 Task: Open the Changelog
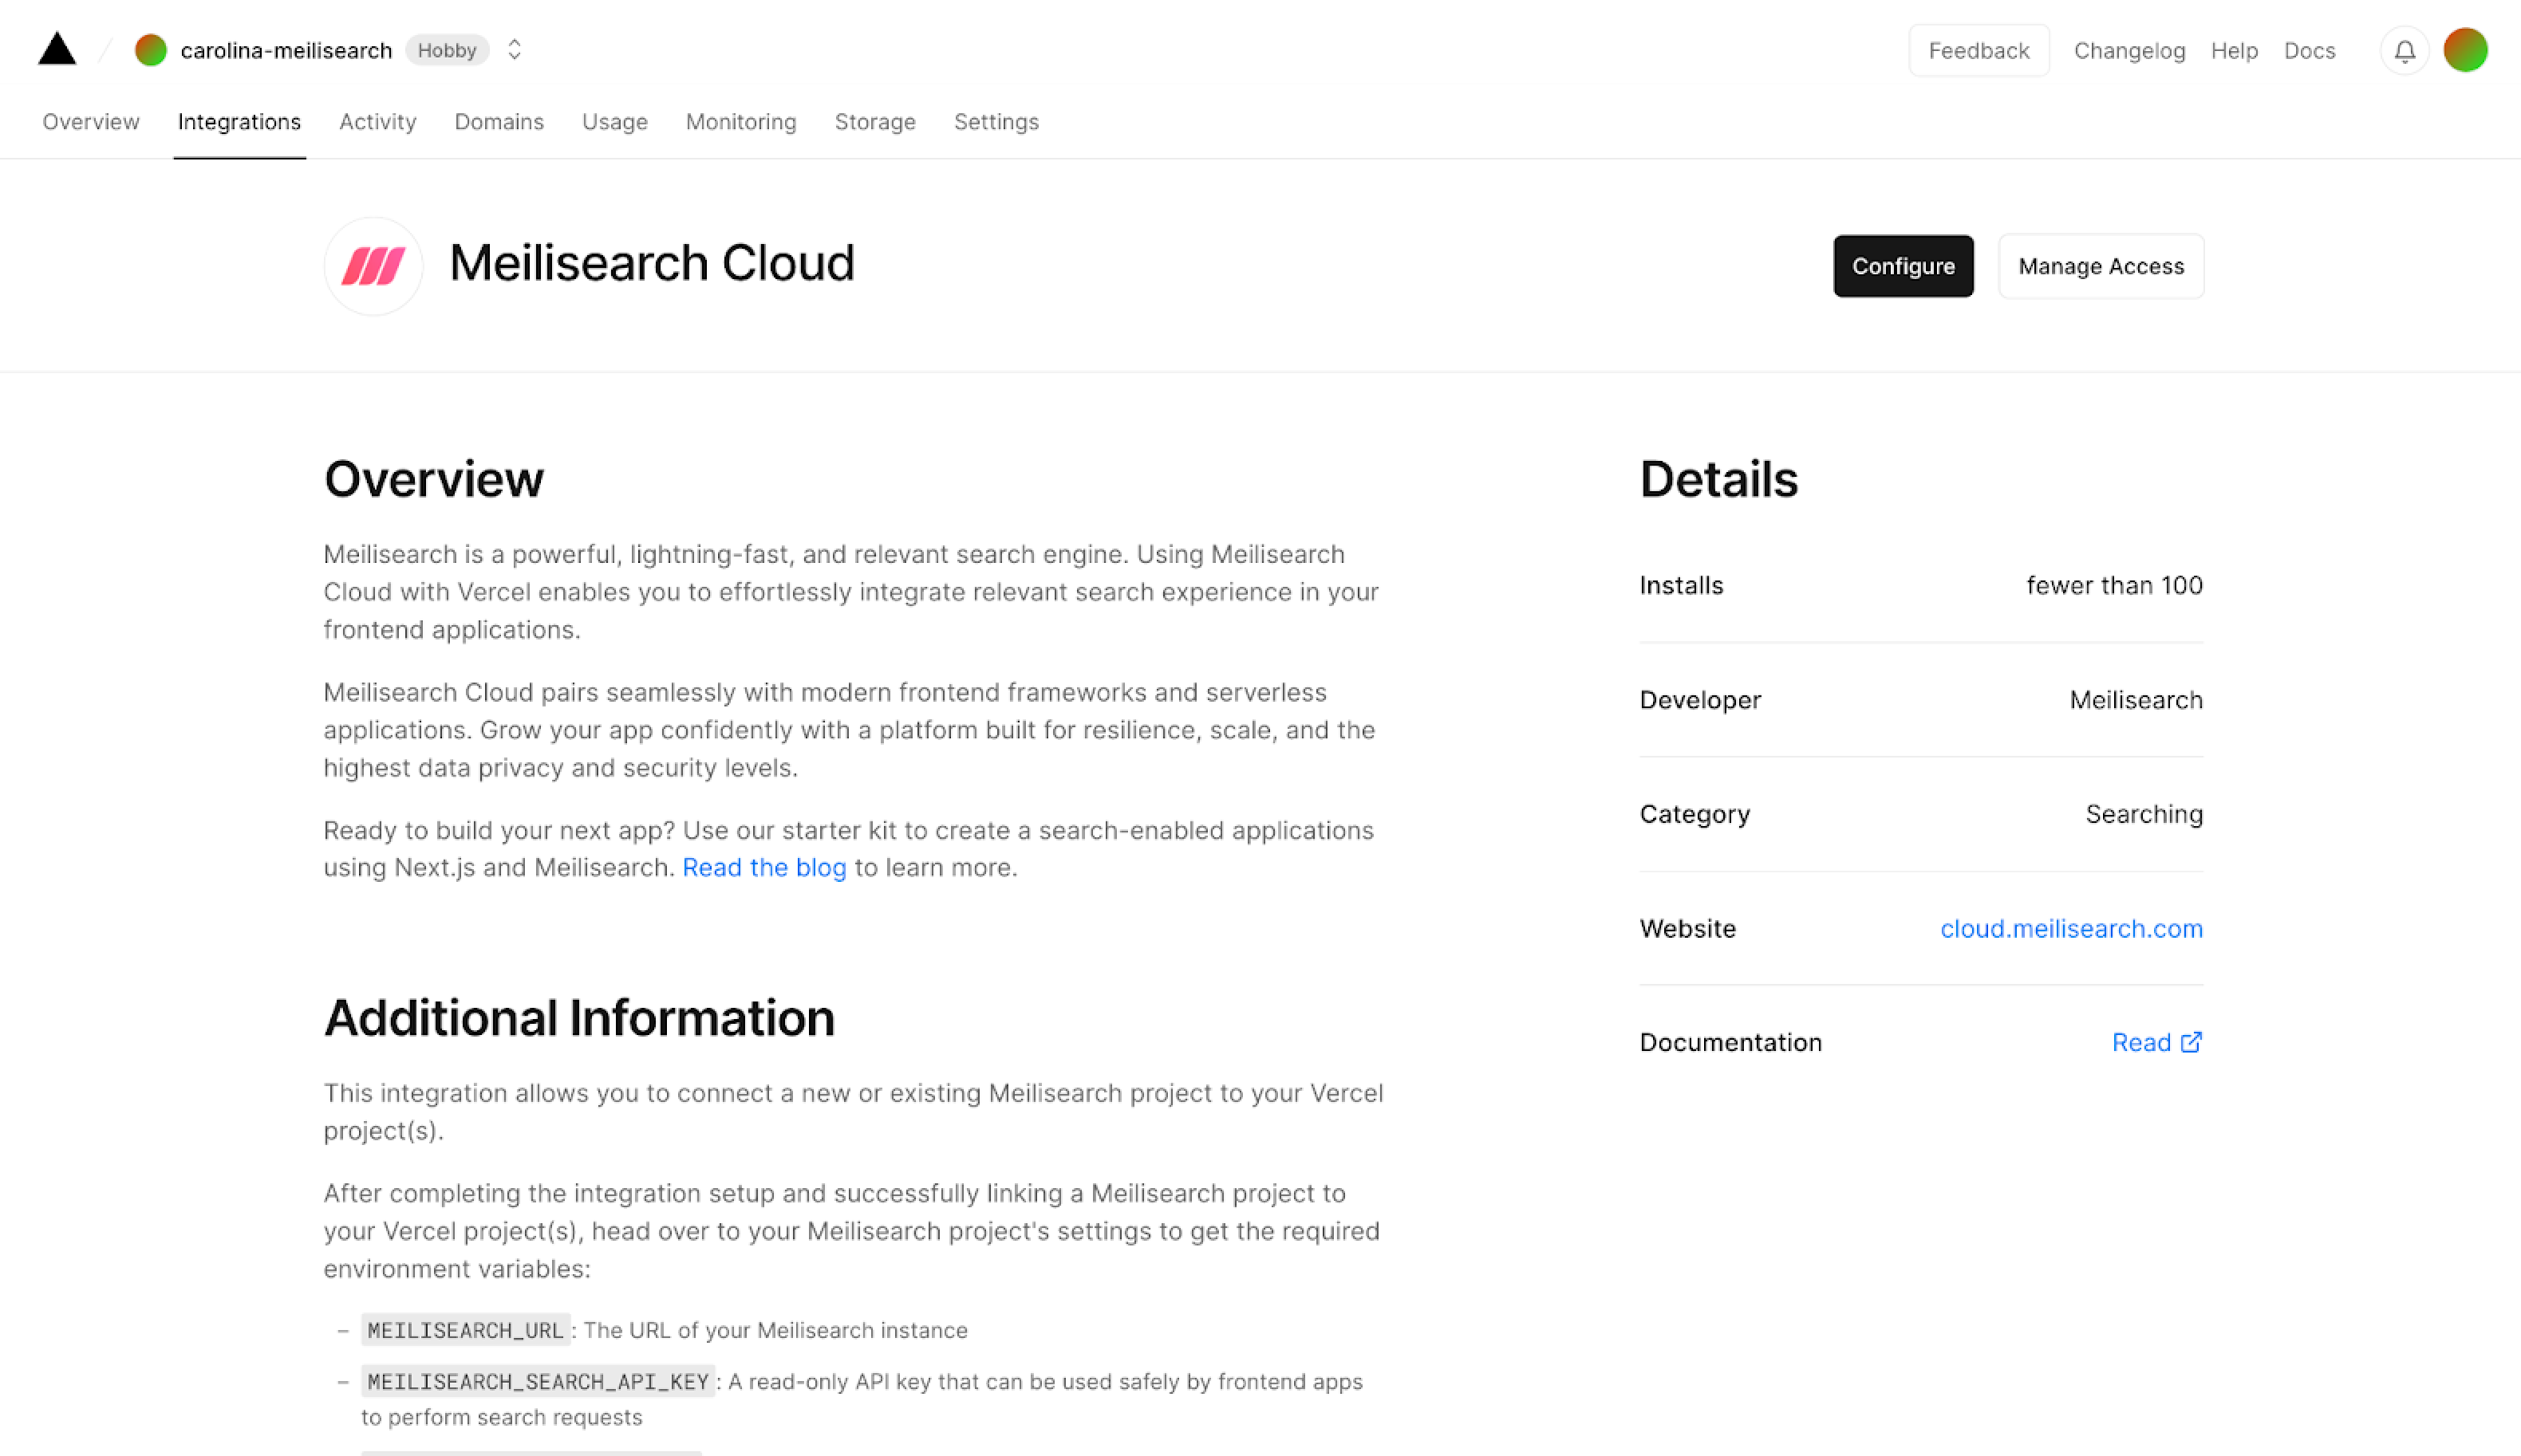(2130, 49)
